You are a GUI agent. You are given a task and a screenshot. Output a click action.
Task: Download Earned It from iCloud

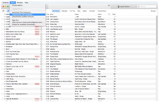(x=41, y=69)
